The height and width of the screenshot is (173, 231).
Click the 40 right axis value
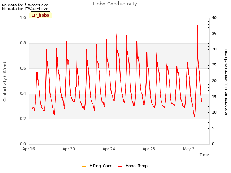coord(214,18)
